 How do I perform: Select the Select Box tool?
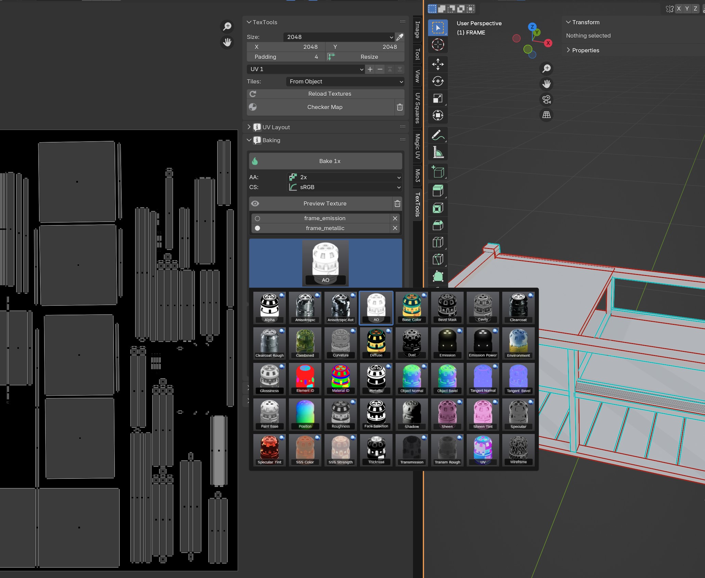(x=438, y=28)
